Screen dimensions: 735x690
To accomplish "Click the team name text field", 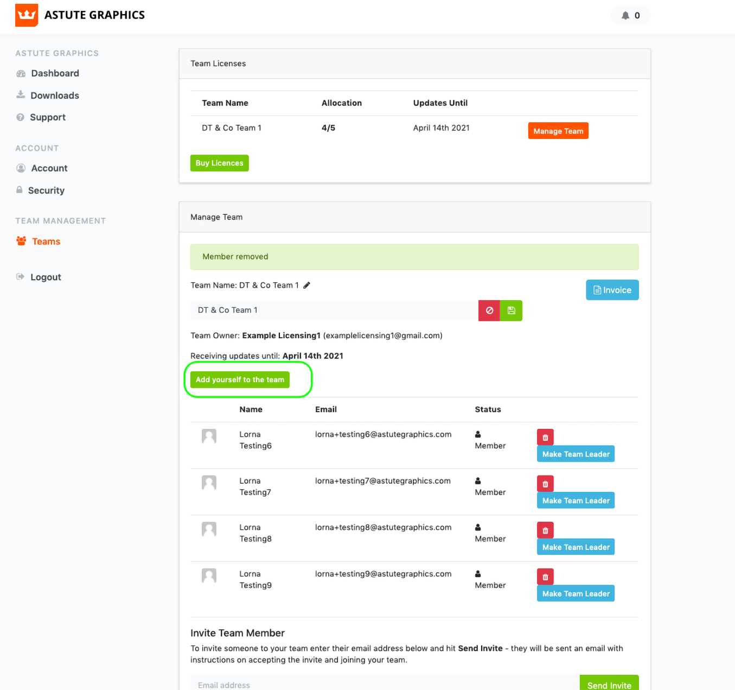I will pos(334,311).
